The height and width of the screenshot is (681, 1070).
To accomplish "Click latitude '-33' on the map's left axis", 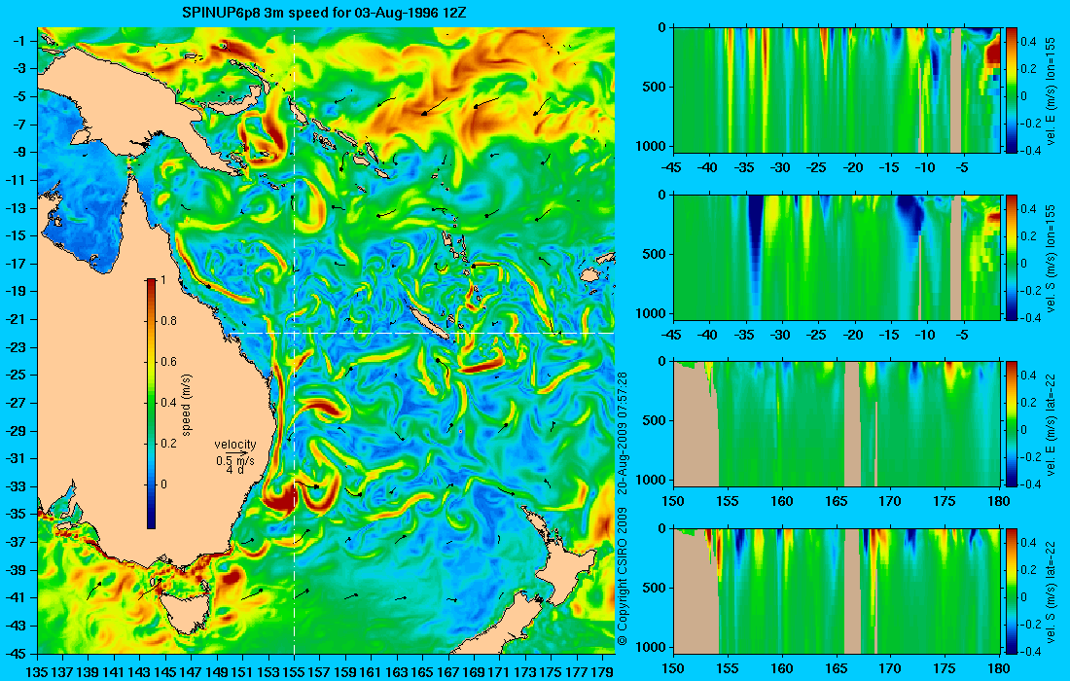I will point(16,485).
